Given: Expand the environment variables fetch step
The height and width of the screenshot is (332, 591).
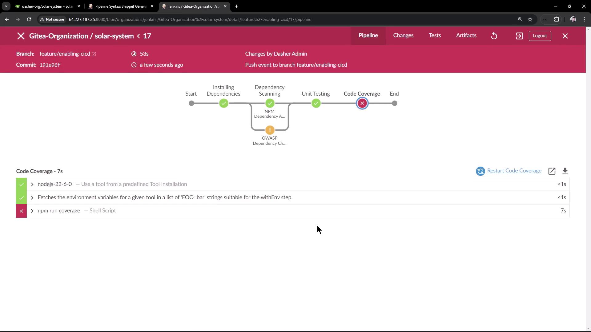Looking at the screenshot, I should coord(32,198).
